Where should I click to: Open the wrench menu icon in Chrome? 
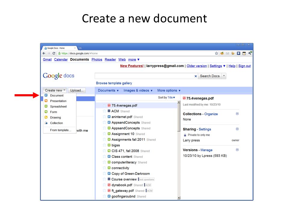[x=250, y=53]
